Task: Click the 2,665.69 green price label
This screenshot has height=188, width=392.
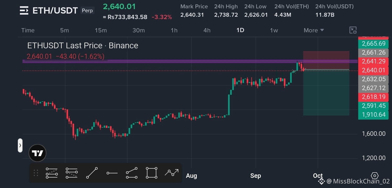Action: [x=373, y=44]
